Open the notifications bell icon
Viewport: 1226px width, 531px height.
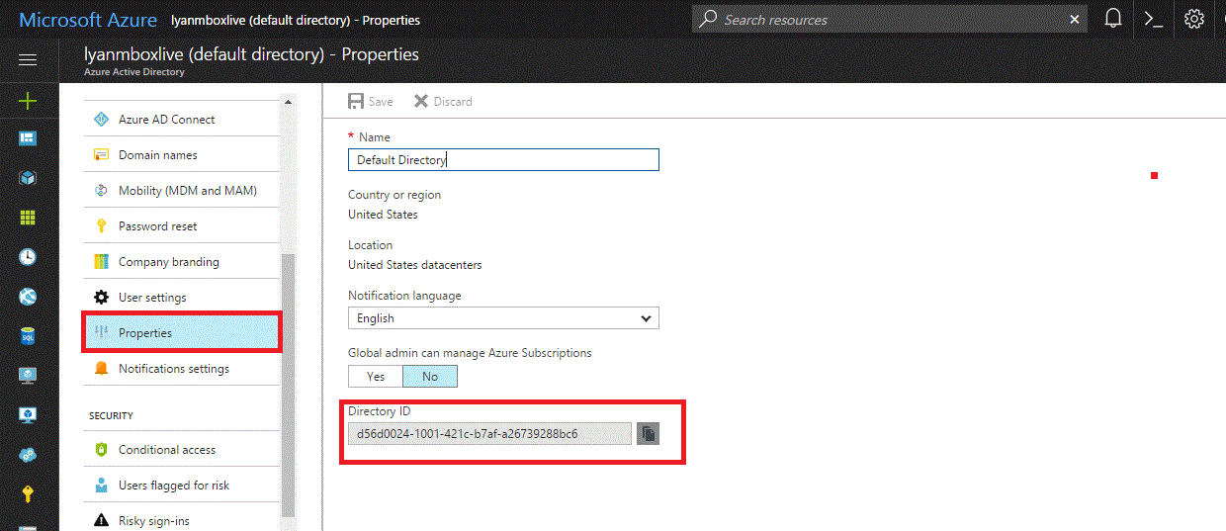pyautogui.click(x=1113, y=19)
